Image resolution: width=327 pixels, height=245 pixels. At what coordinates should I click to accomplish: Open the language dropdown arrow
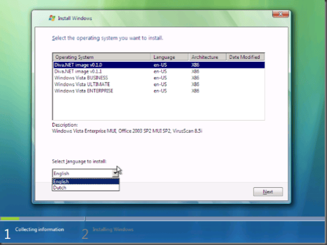(116, 173)
